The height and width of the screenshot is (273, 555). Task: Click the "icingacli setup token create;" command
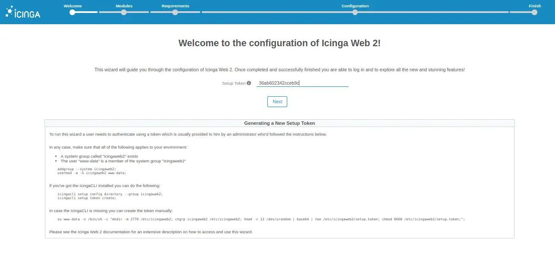pos(87,198)
